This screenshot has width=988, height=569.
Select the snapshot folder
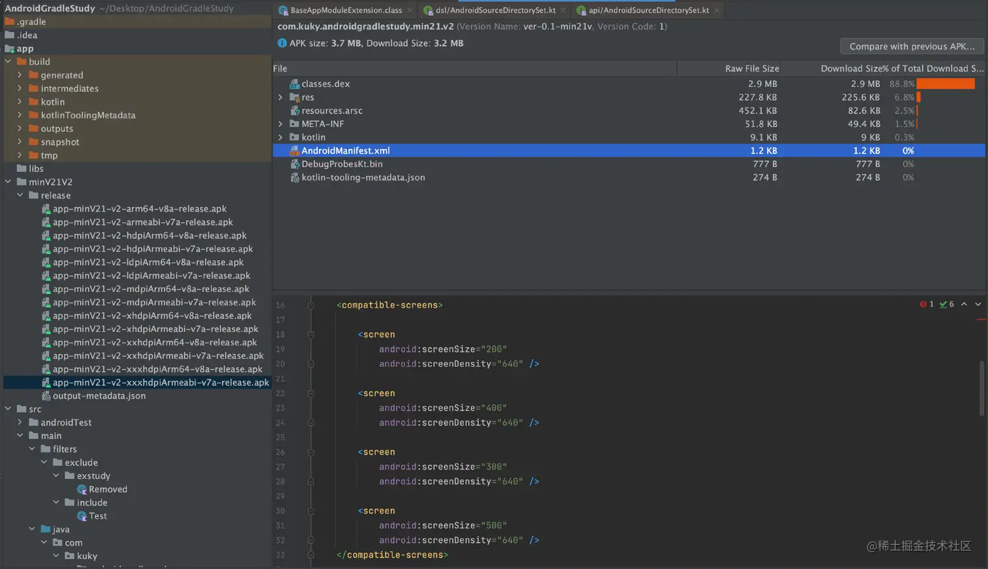coord(60,142)
